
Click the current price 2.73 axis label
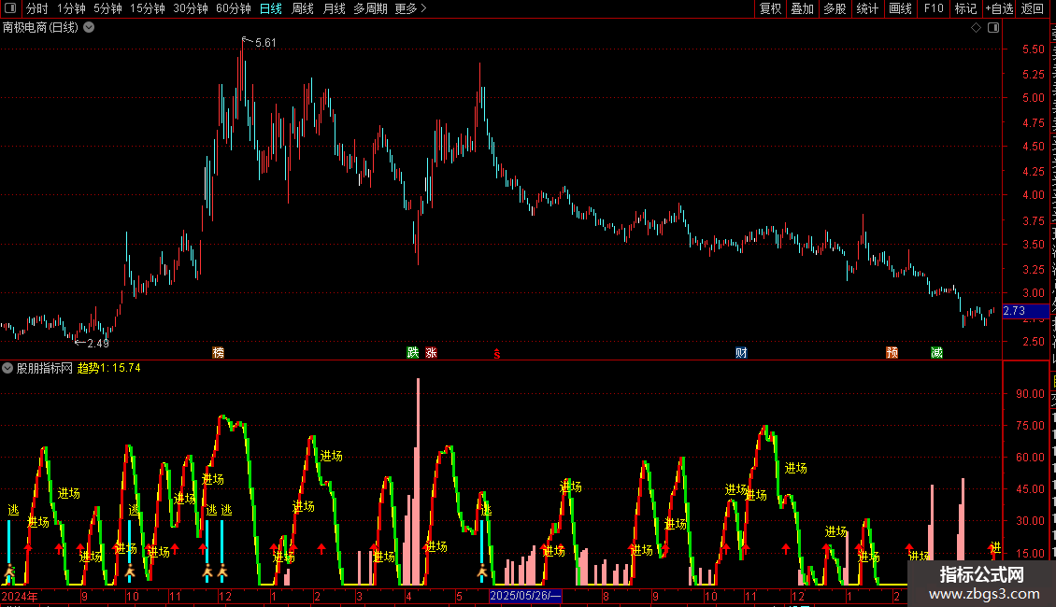pyautogui.click(x=1026, y=311)
